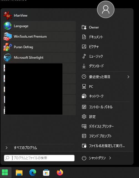Click the ネットワーク label

pos(96,96)
